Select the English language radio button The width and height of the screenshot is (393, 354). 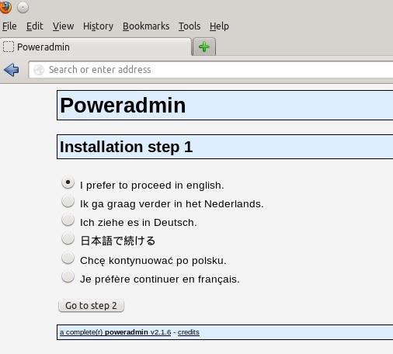68,182
